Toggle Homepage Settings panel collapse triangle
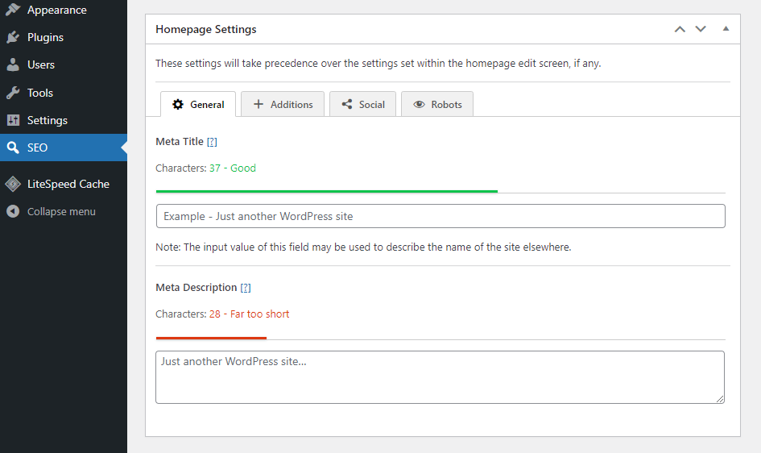Viewport: 761px width, 453px height. [726, 29]
